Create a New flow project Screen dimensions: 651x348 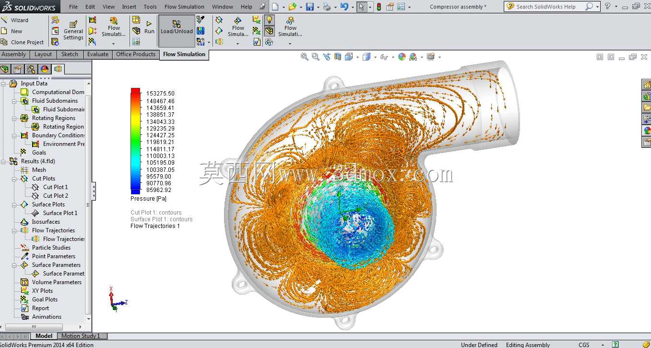(x=12, y=31)
